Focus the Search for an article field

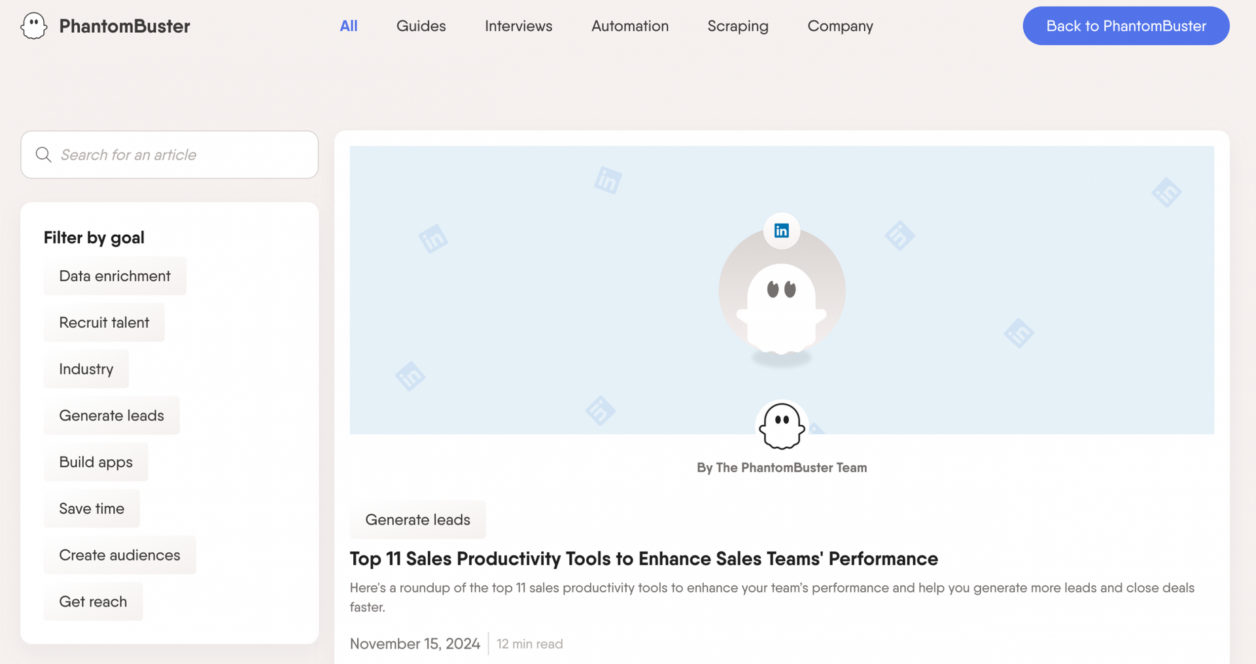169,154
